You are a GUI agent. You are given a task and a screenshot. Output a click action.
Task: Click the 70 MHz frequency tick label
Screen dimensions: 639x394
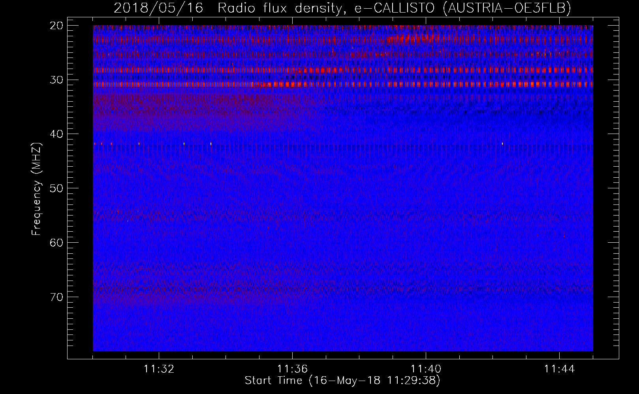56,297
